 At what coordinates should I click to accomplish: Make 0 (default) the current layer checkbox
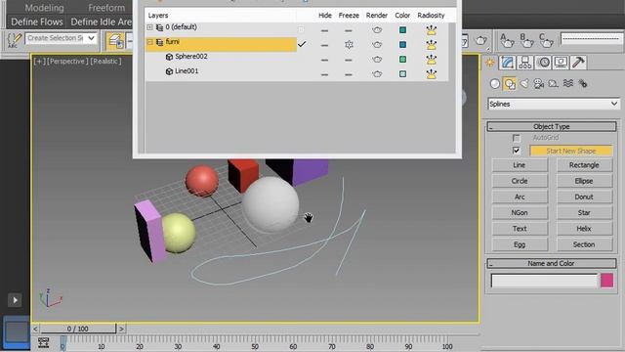(301, 30)
